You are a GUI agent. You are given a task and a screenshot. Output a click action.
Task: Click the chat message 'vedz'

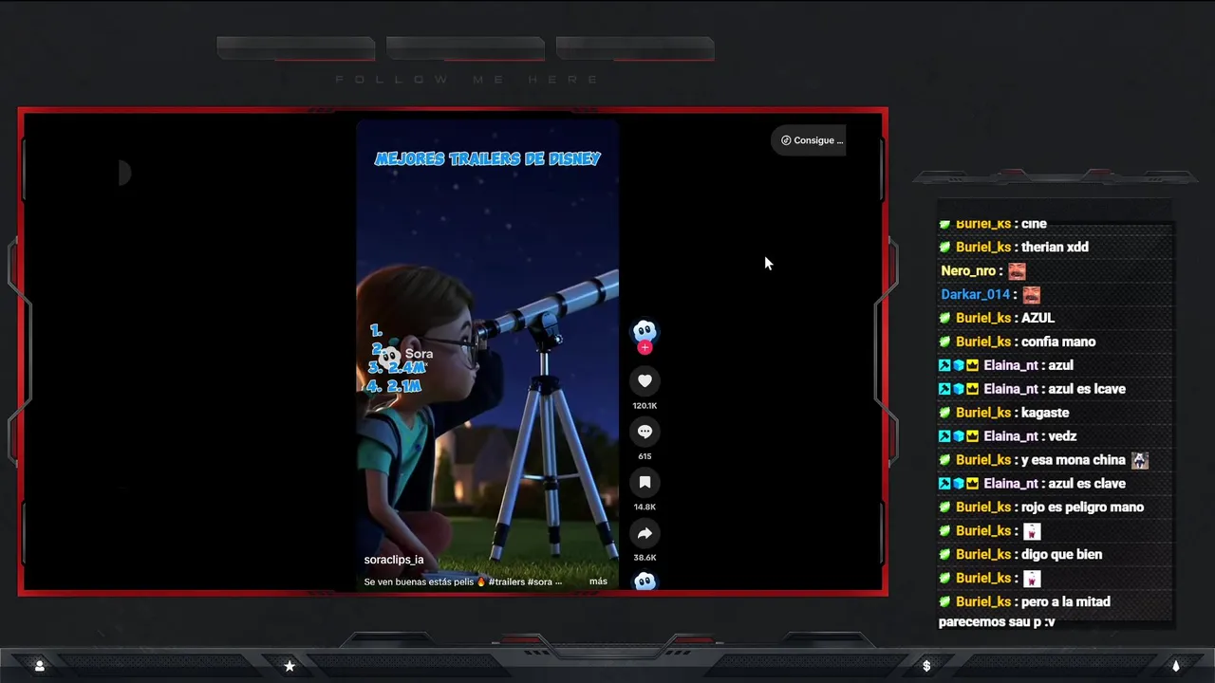point(1062,436)
